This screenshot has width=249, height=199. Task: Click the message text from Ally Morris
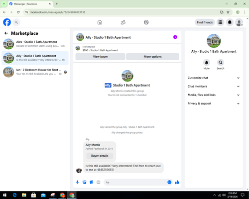pyautogui.click(x=123, y=168)
